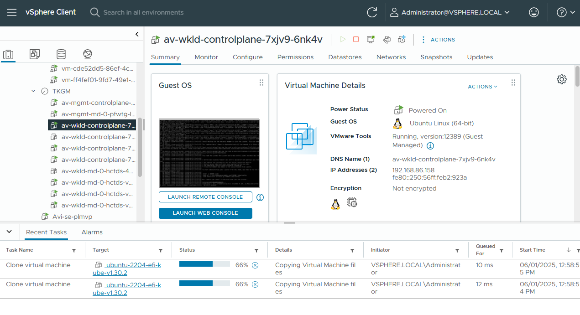
Task: Filter the Target column
Action: pos(161,251)
